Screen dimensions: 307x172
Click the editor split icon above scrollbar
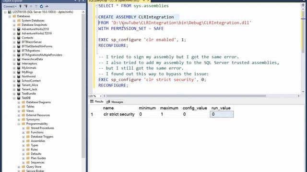pyautogui.click(x=303, y=5)
